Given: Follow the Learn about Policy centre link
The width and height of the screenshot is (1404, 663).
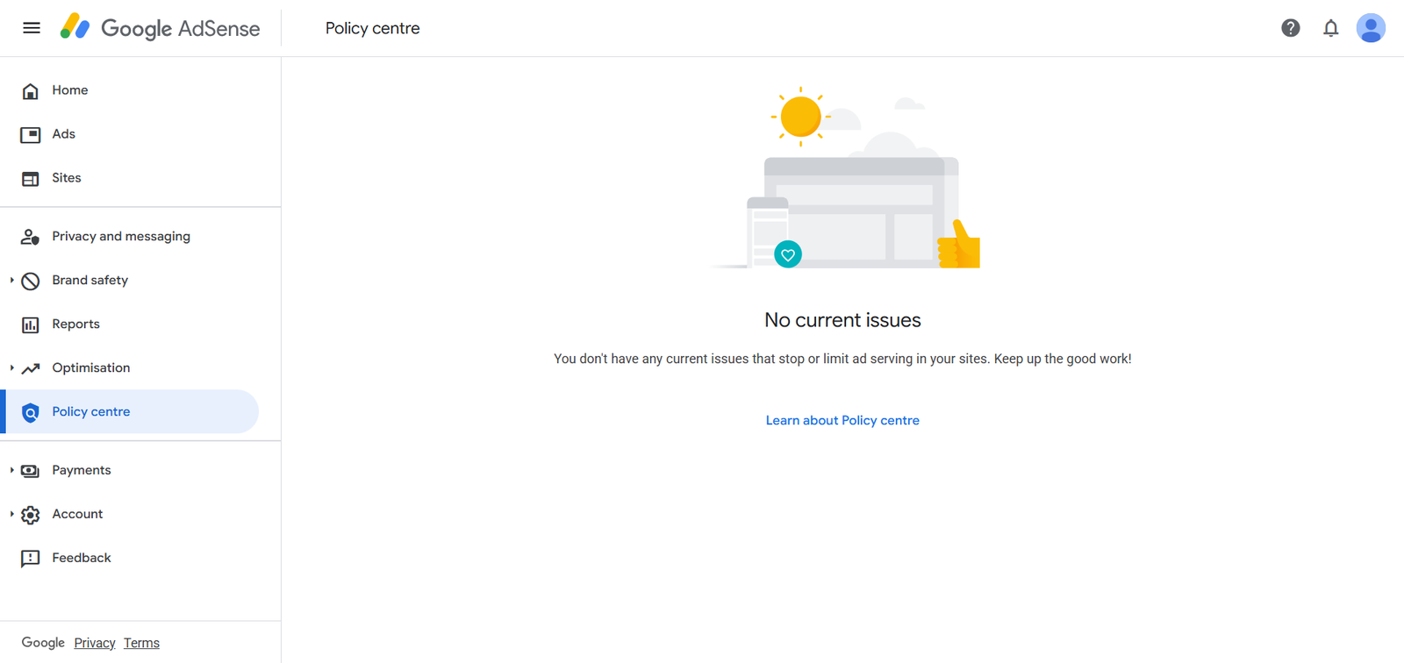Looking at the screenshot, I should pyautogui.click(x=842, y=421).
